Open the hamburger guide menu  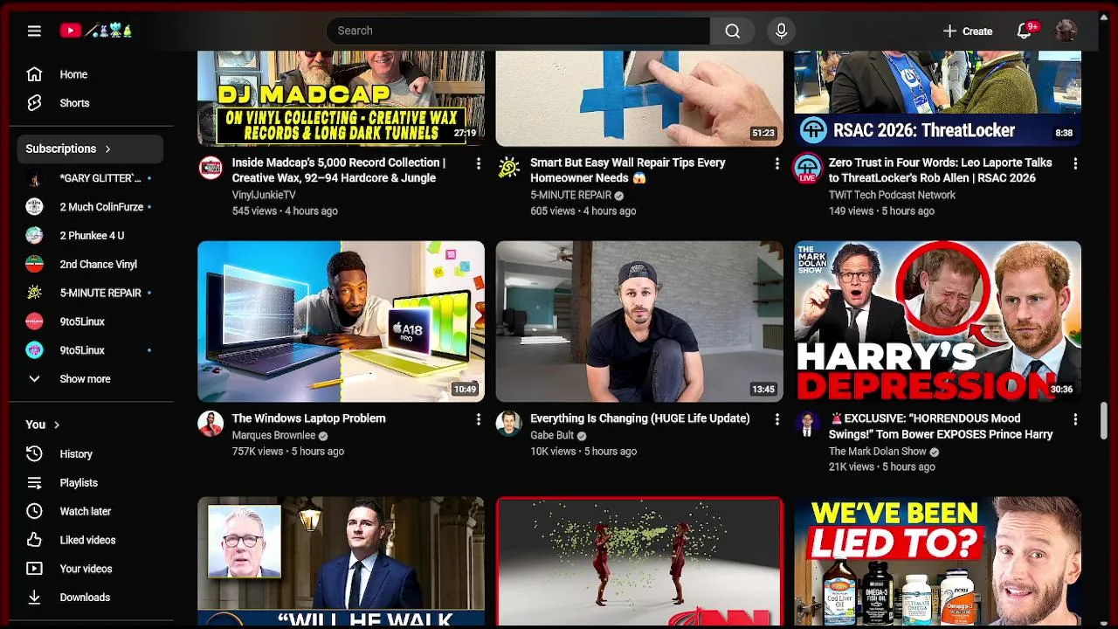[34, 31]
